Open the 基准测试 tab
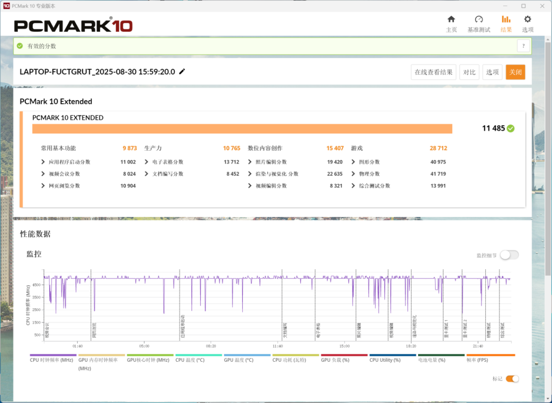 pos(478,21)
